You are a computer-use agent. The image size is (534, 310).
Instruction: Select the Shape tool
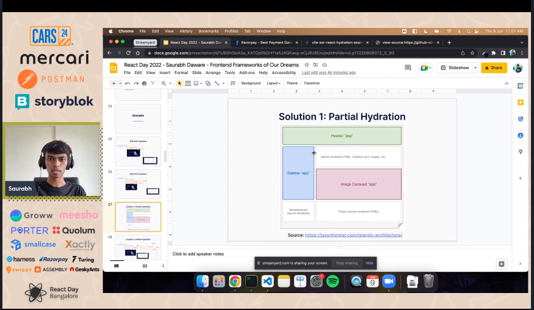pos(208,83)
